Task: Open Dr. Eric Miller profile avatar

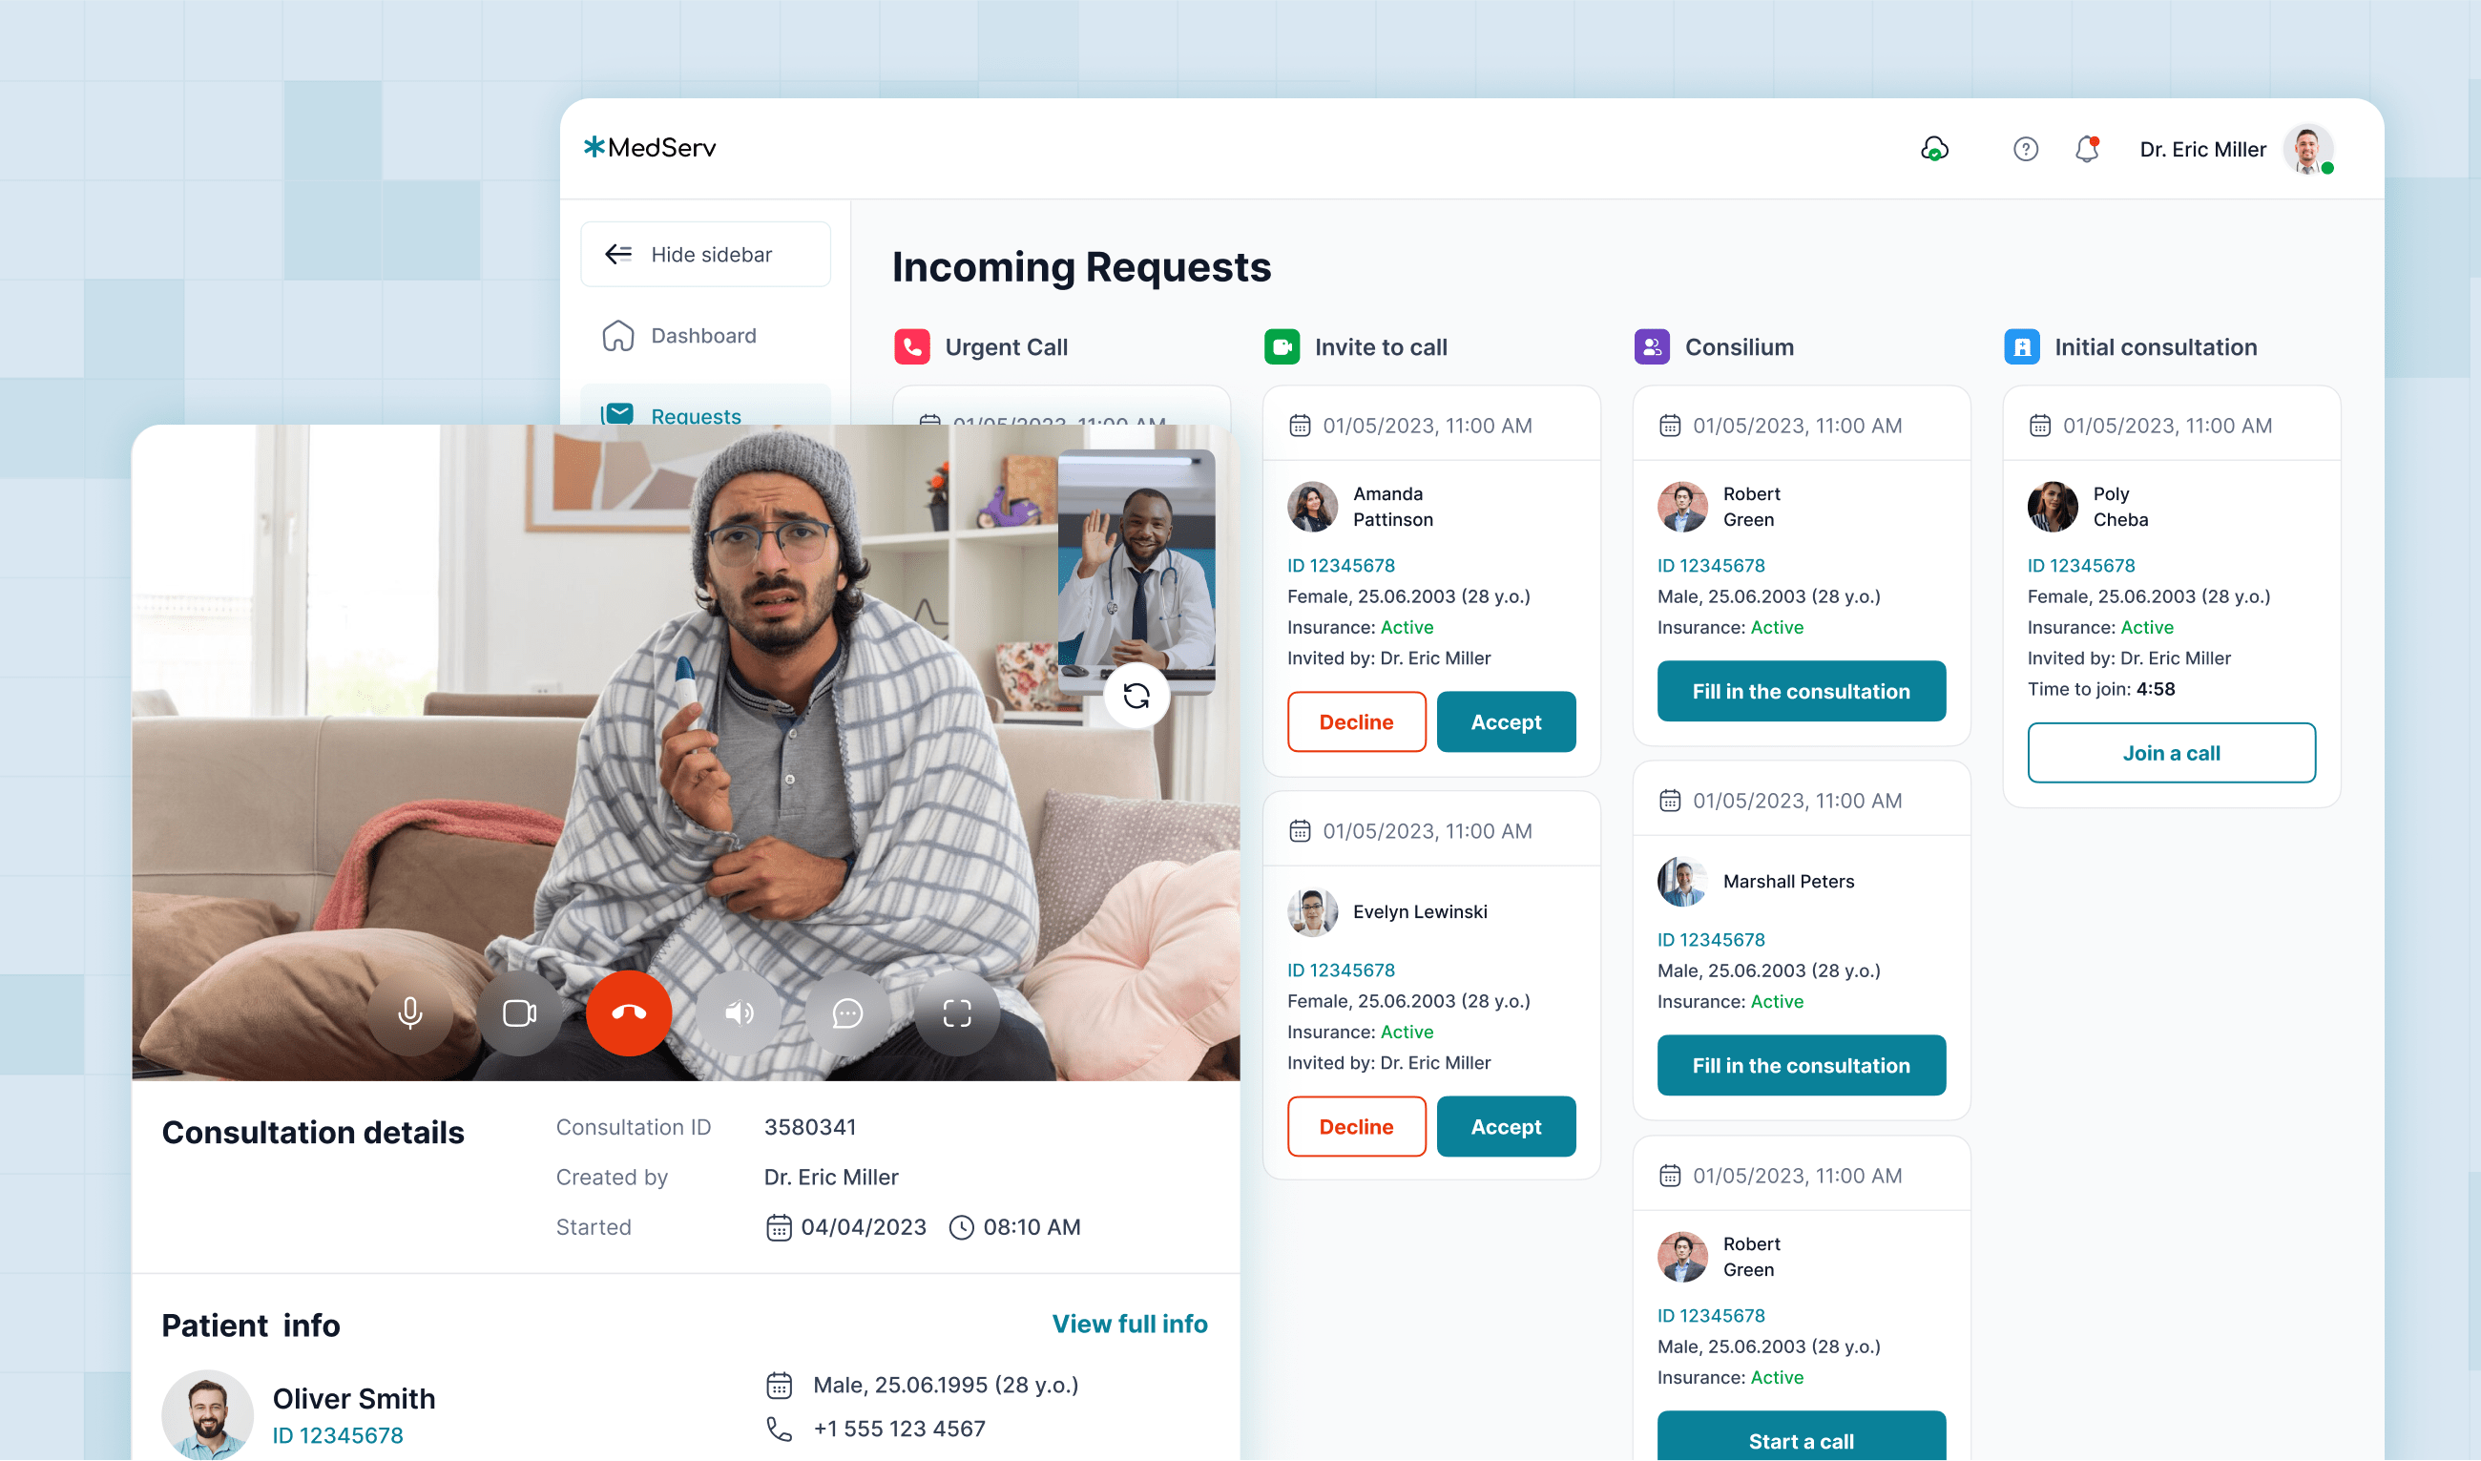Action: [x=2308, y=149]
